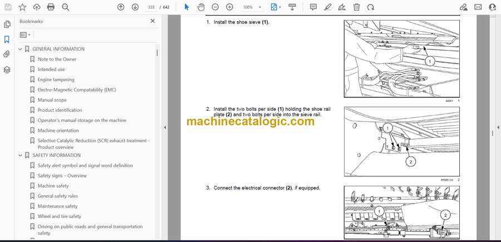The width and height of the screenshot is (501, 242).
Task: Open the Note to the Owner bookmark
Action: click(57, 60)
